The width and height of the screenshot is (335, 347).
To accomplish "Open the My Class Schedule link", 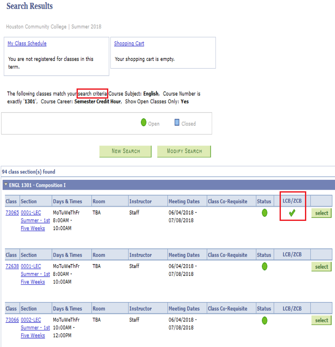I will click(x=27, y=43).
